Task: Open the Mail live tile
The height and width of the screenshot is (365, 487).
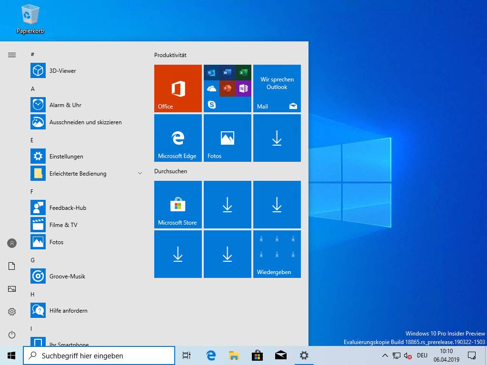Action: coord(277,89)
